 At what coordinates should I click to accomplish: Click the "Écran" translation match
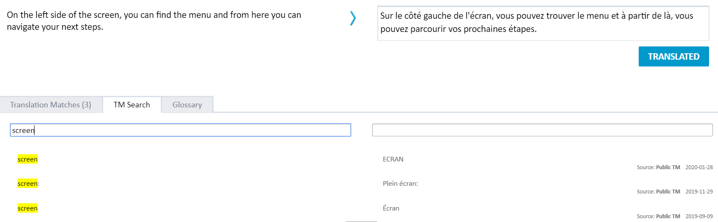click(391, 208)
